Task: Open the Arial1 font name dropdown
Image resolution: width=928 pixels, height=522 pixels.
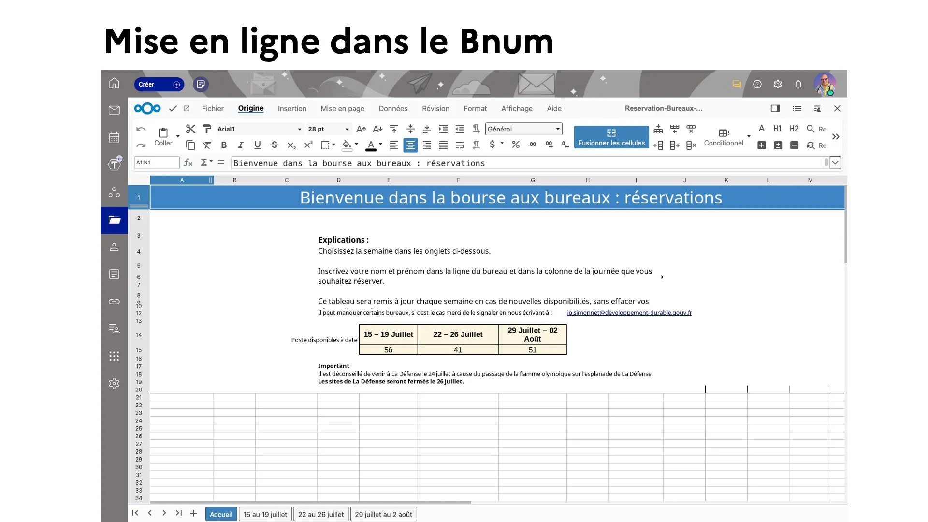Action: [299, 129]
